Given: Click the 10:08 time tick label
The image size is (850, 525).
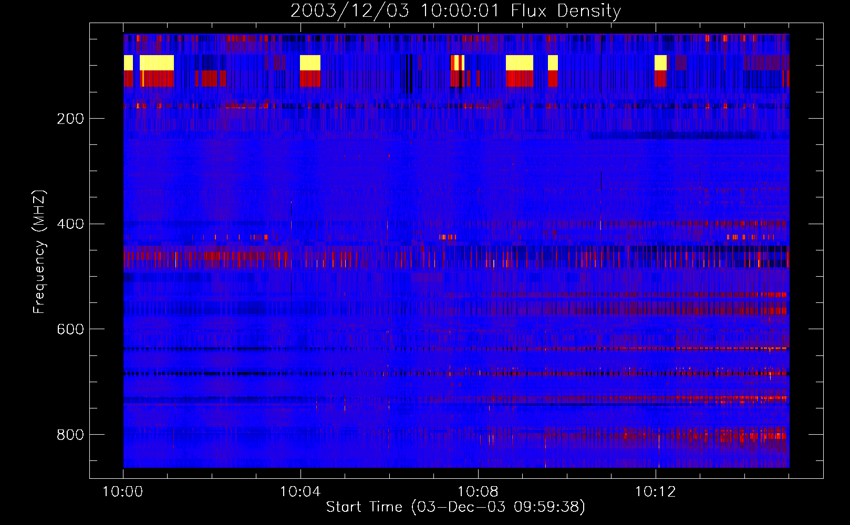Looking at the screenshot, I should point(478,492).
